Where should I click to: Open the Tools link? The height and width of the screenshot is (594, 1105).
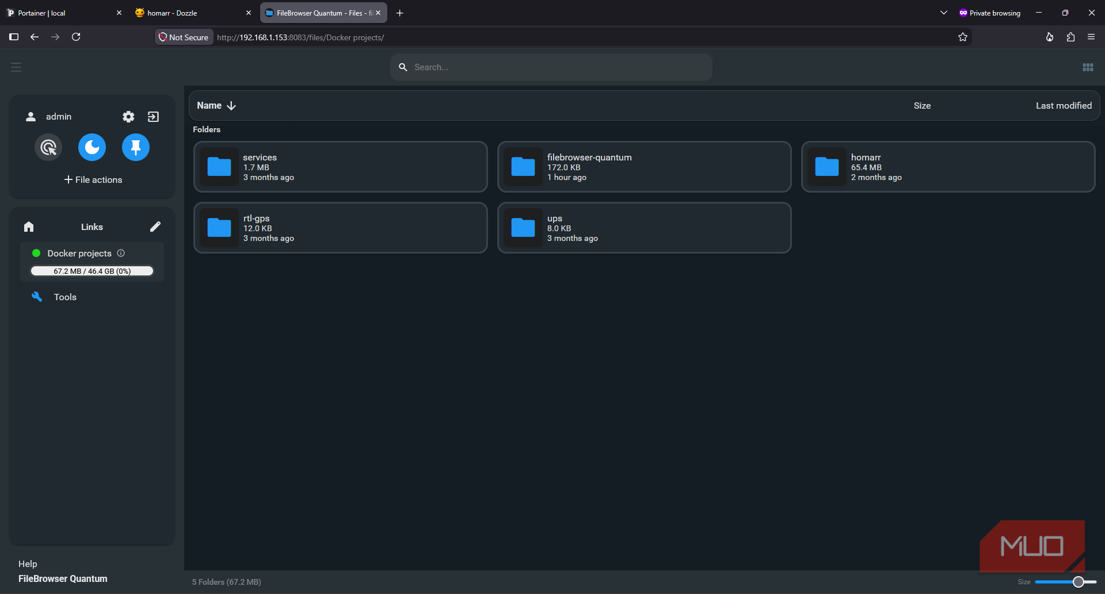65,297
